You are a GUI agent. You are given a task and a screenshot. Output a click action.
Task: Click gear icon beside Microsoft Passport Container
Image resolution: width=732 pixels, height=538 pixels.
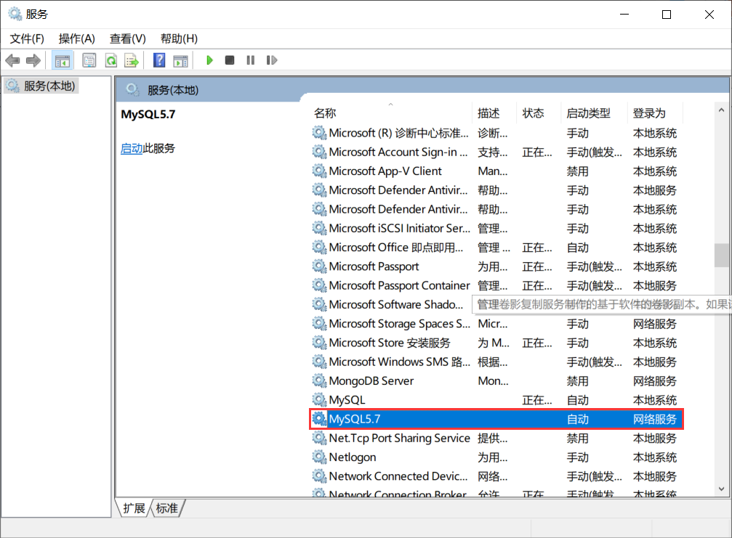[319, 285]
